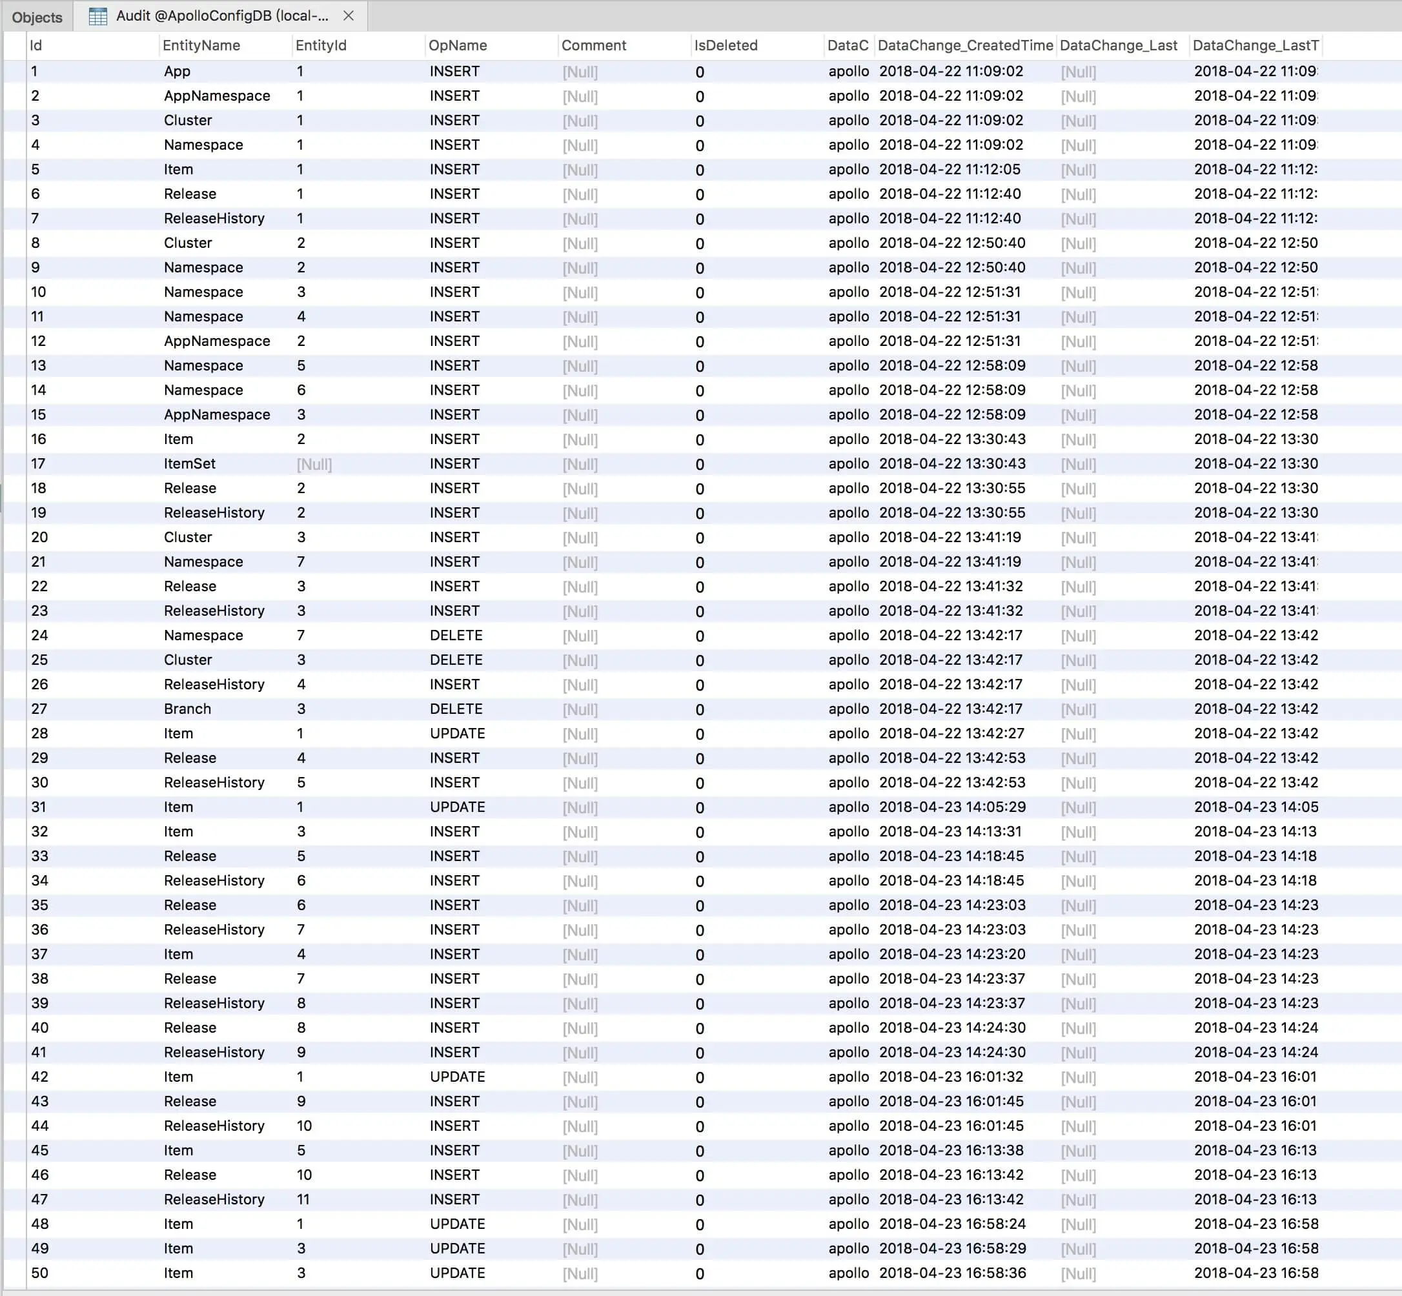Click IsDeleted '0' in row 10
Screen dimensions: 1402x1296
pos(700,293)
